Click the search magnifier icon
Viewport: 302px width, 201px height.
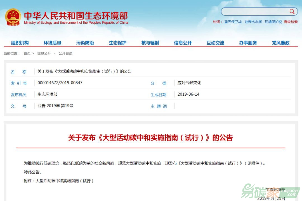(292, 11)
